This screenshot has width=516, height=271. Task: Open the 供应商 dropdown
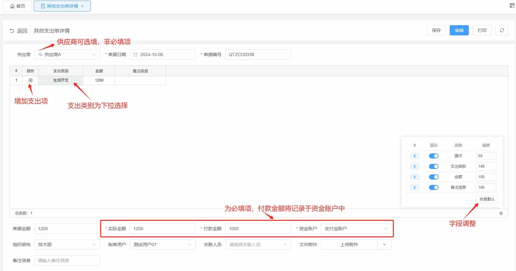click(x=67, y=55)
